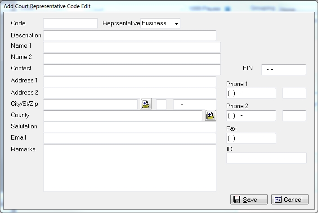Select the Name 1 field
Screen dimensions: 318x213
(x=132, y=47)
